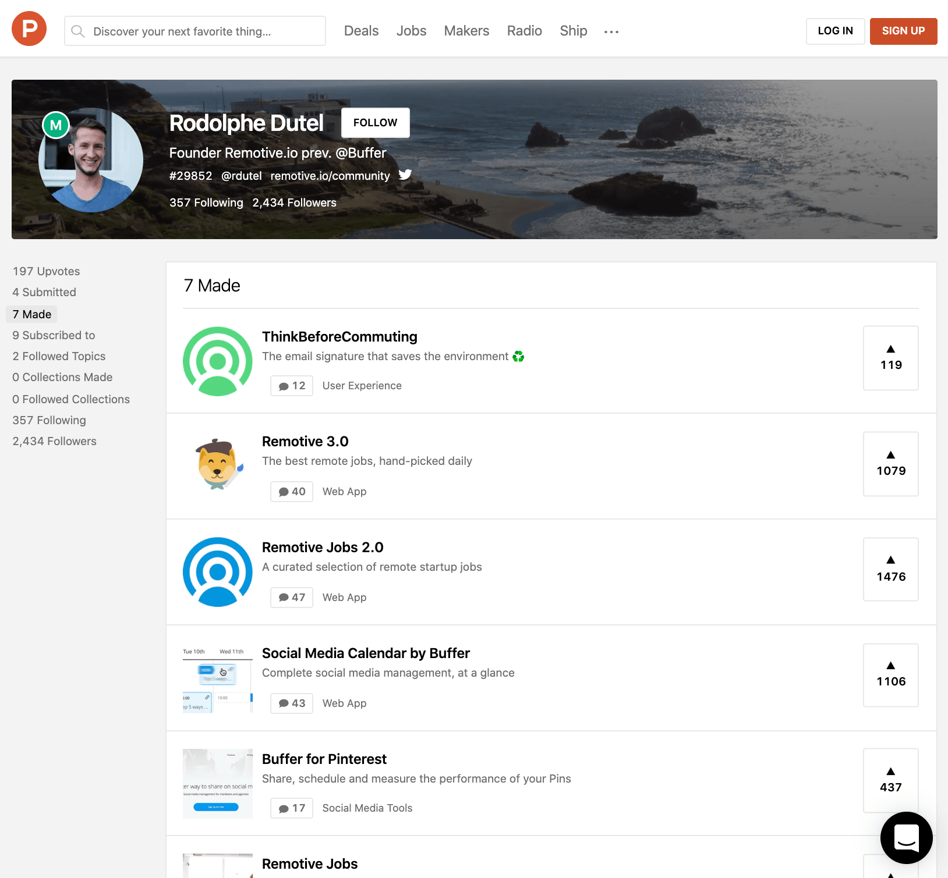Click the LOG IN button
The width and height of the screenshot is (948, 878).
click(835, 31)
